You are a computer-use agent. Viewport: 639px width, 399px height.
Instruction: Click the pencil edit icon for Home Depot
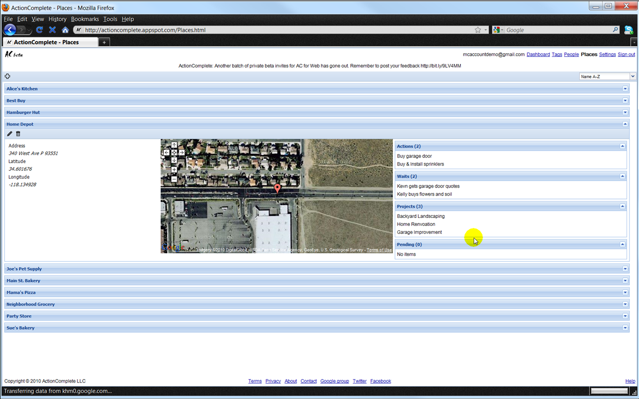click(x=9, y=134)
